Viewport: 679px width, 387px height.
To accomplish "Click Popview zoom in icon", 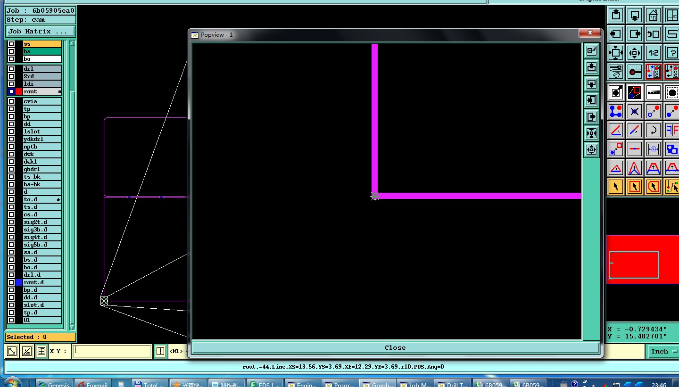I will click(591, 133).
